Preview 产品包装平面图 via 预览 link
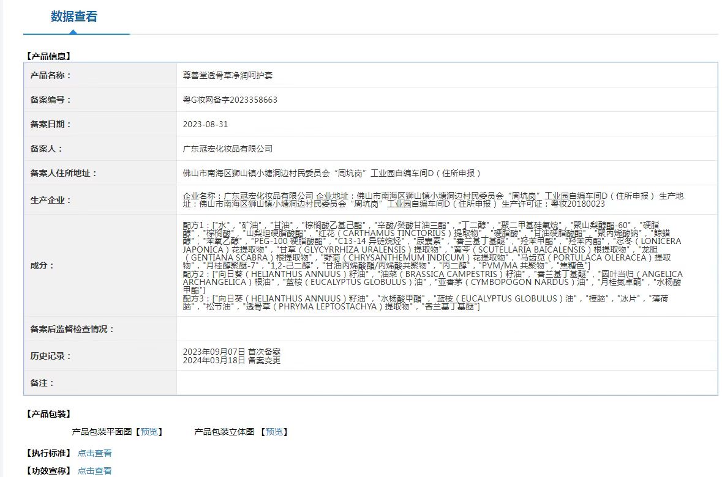722x477 pixels. coord(149,432)
